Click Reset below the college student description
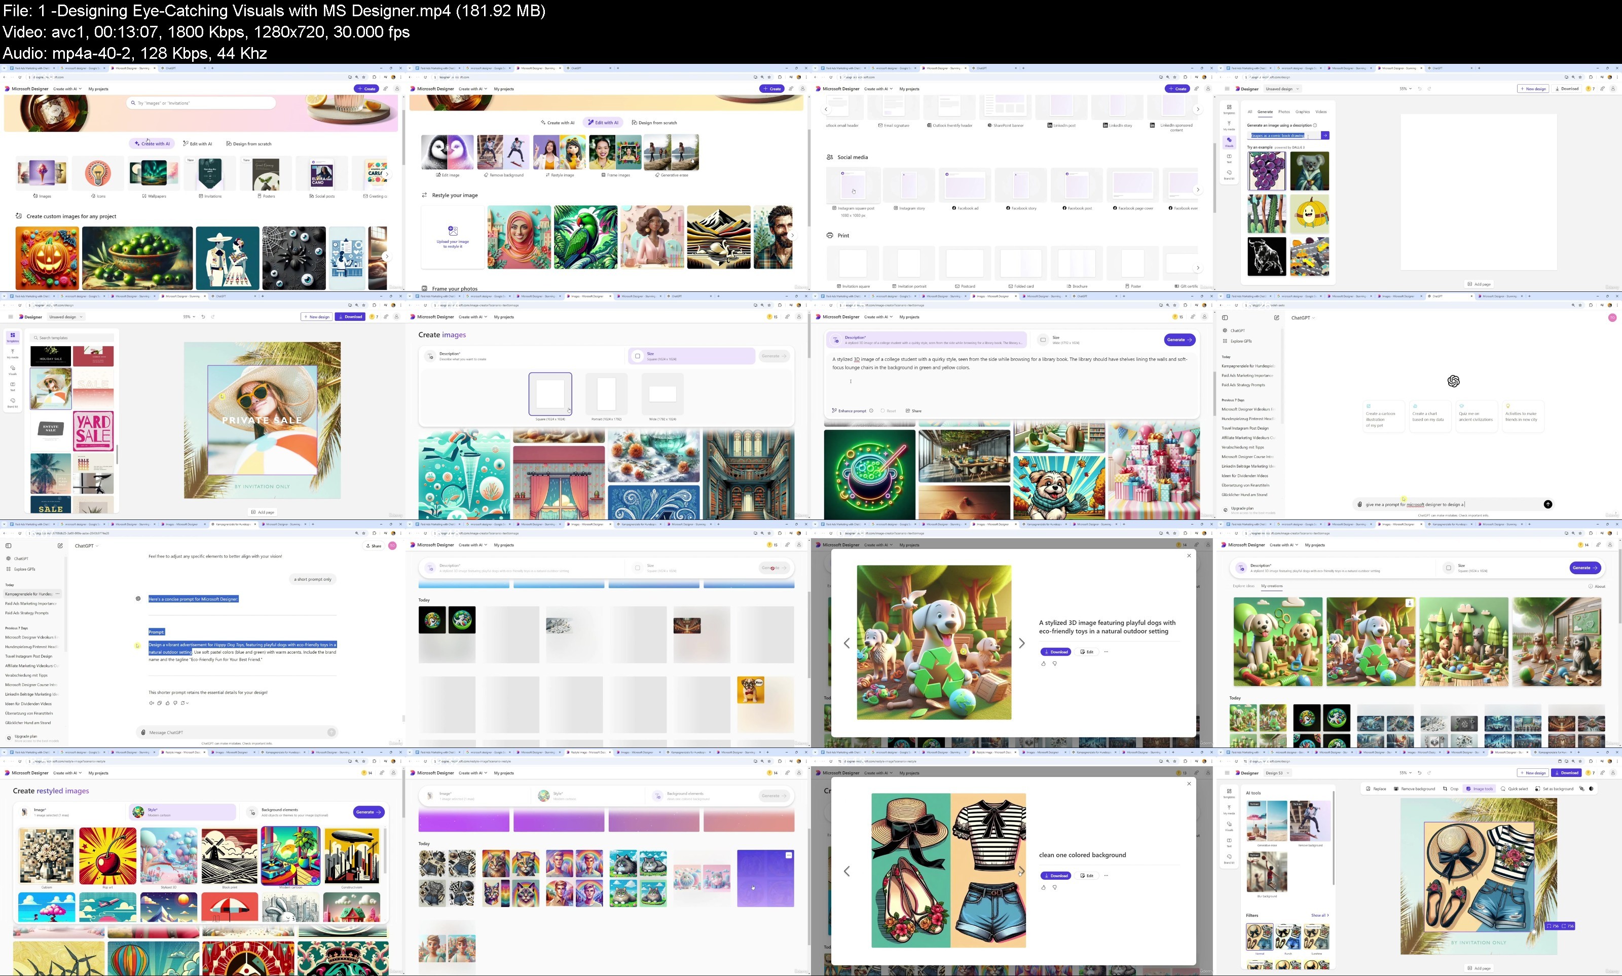 [888, 410]
